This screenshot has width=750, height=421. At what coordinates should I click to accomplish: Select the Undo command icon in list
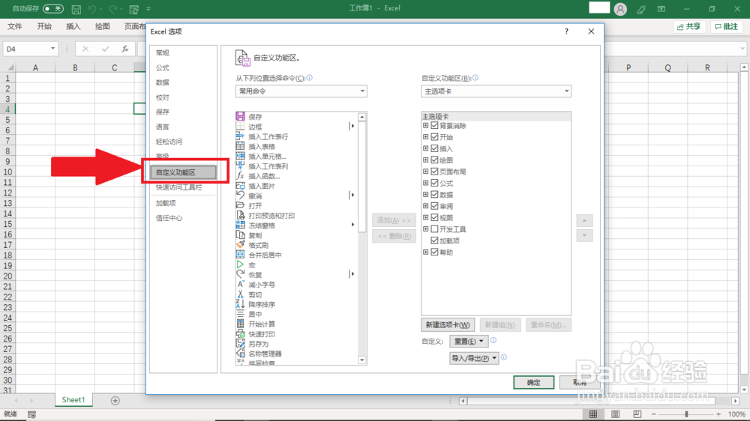click(240, 196)
